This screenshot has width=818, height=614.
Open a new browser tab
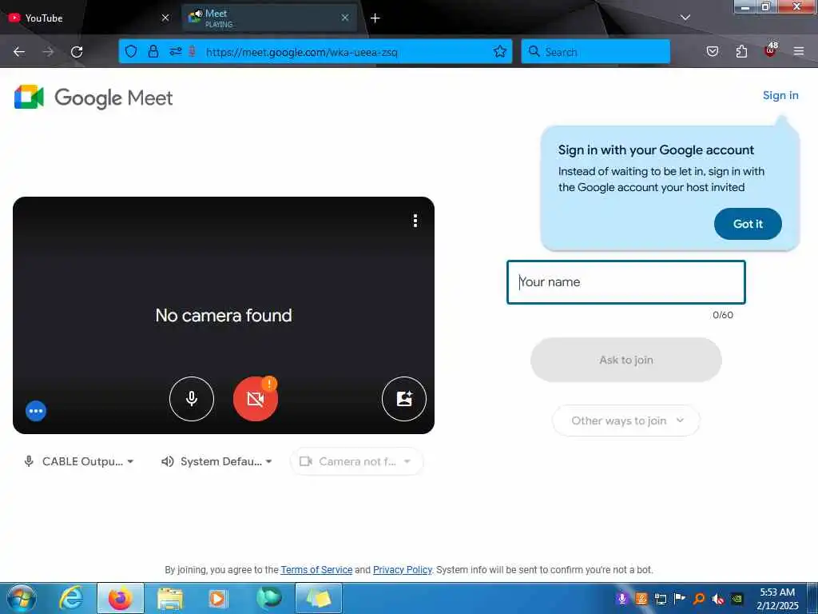[x=375, y=18]
